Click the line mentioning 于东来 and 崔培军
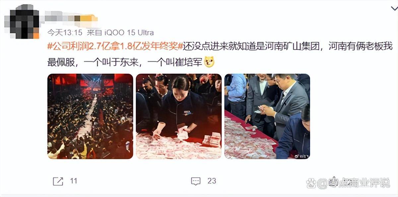The width and height of the screenshot is (398, 197). pos(125,62)
